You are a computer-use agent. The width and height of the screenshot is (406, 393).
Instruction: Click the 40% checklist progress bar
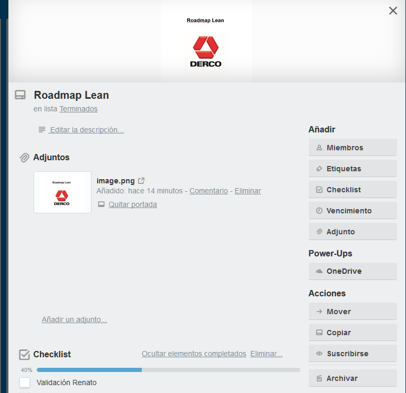(169, 370)
